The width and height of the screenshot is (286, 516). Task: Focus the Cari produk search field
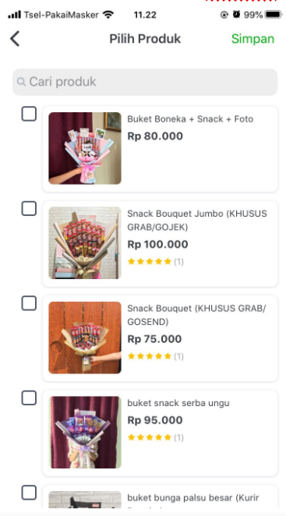145,82
